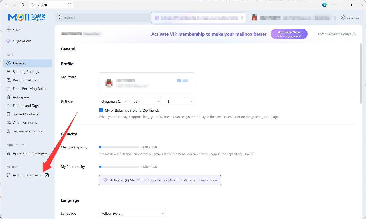Viewport: 366px width, 219px height.
Task: Click the external link icon beside Account and Security
Action: [x=47, y=175]
